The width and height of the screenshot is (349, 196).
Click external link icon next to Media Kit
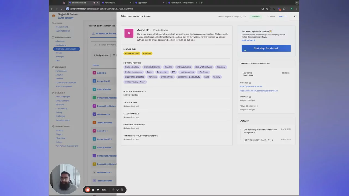250,97
